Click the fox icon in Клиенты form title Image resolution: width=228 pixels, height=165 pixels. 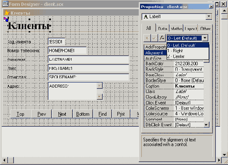7,13
